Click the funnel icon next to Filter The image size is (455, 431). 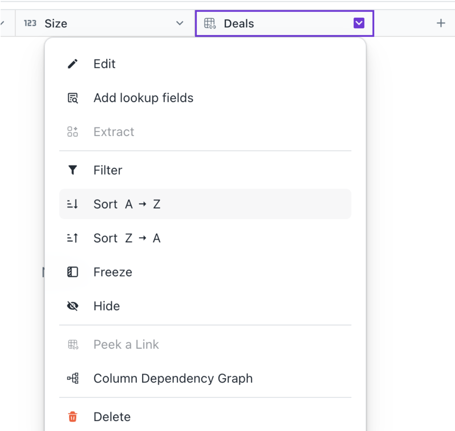tap(73, 170)
